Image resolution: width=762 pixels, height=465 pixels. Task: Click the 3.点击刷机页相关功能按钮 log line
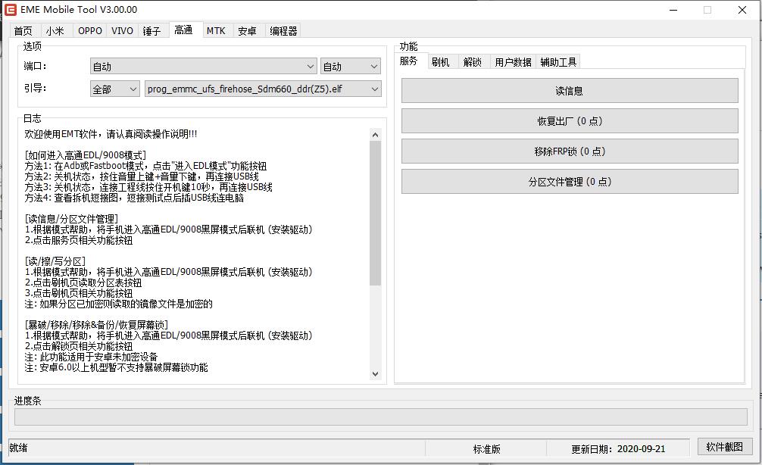(79, 294)
